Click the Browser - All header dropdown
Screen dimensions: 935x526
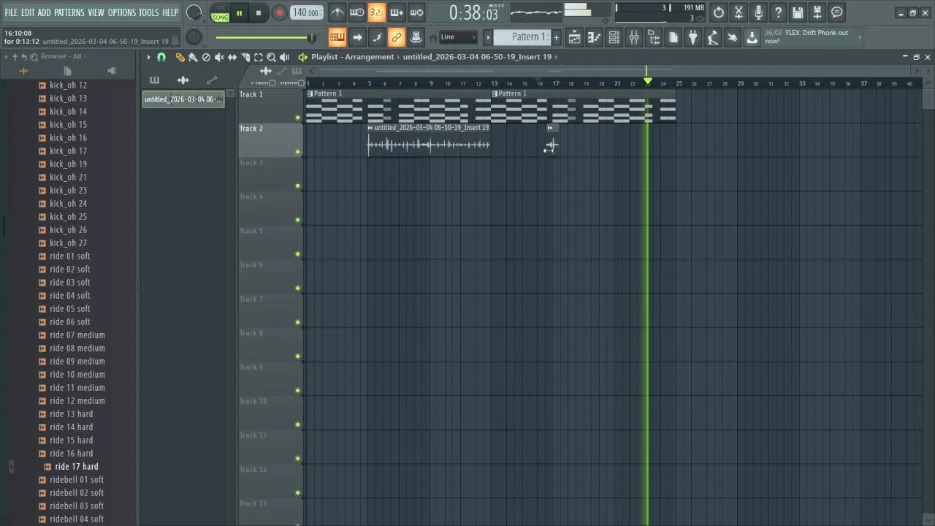pos(61,56)
